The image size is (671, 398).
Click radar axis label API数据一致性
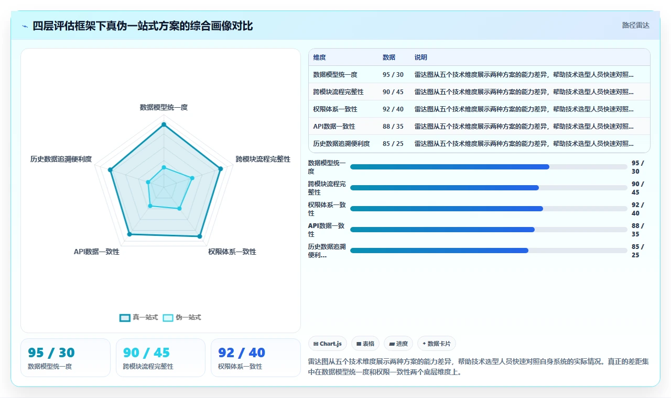[x=96, y=252]
